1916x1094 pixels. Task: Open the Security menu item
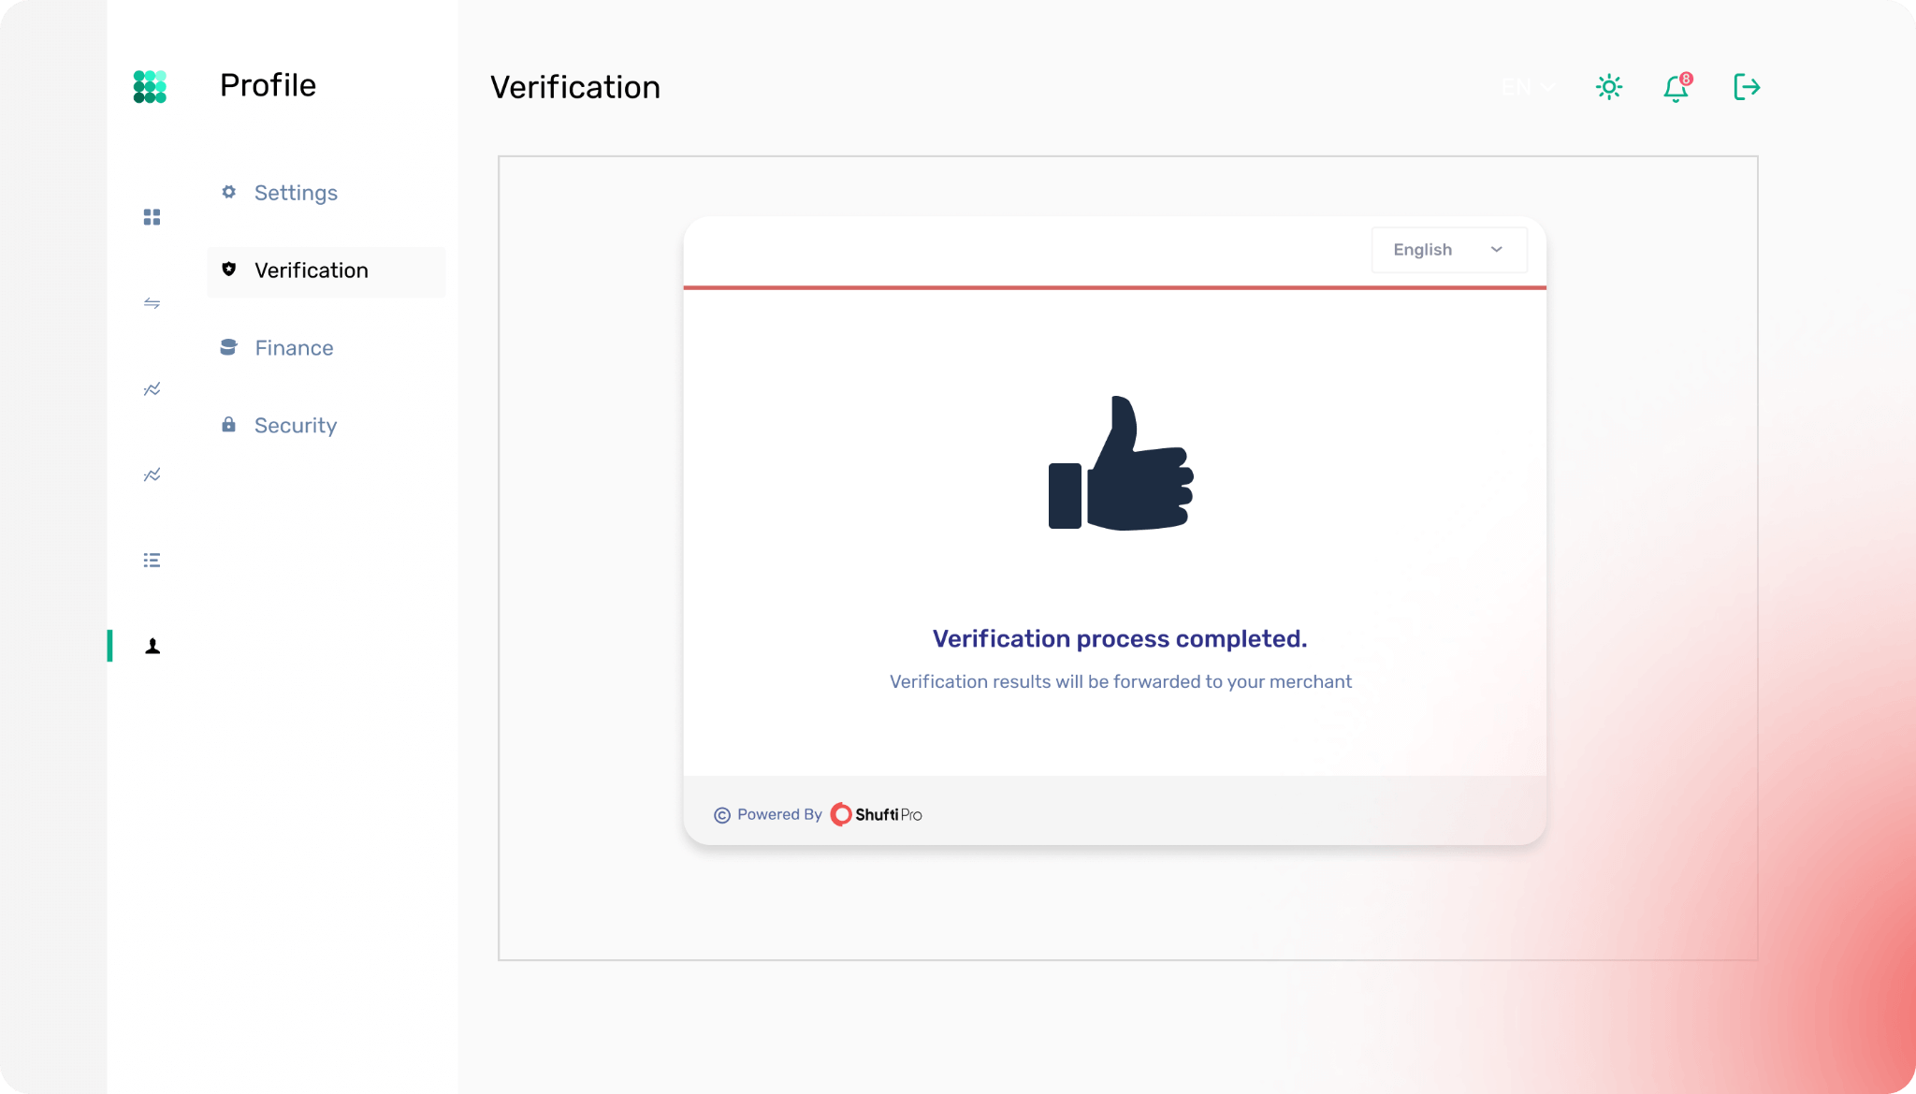pos(296,426)
